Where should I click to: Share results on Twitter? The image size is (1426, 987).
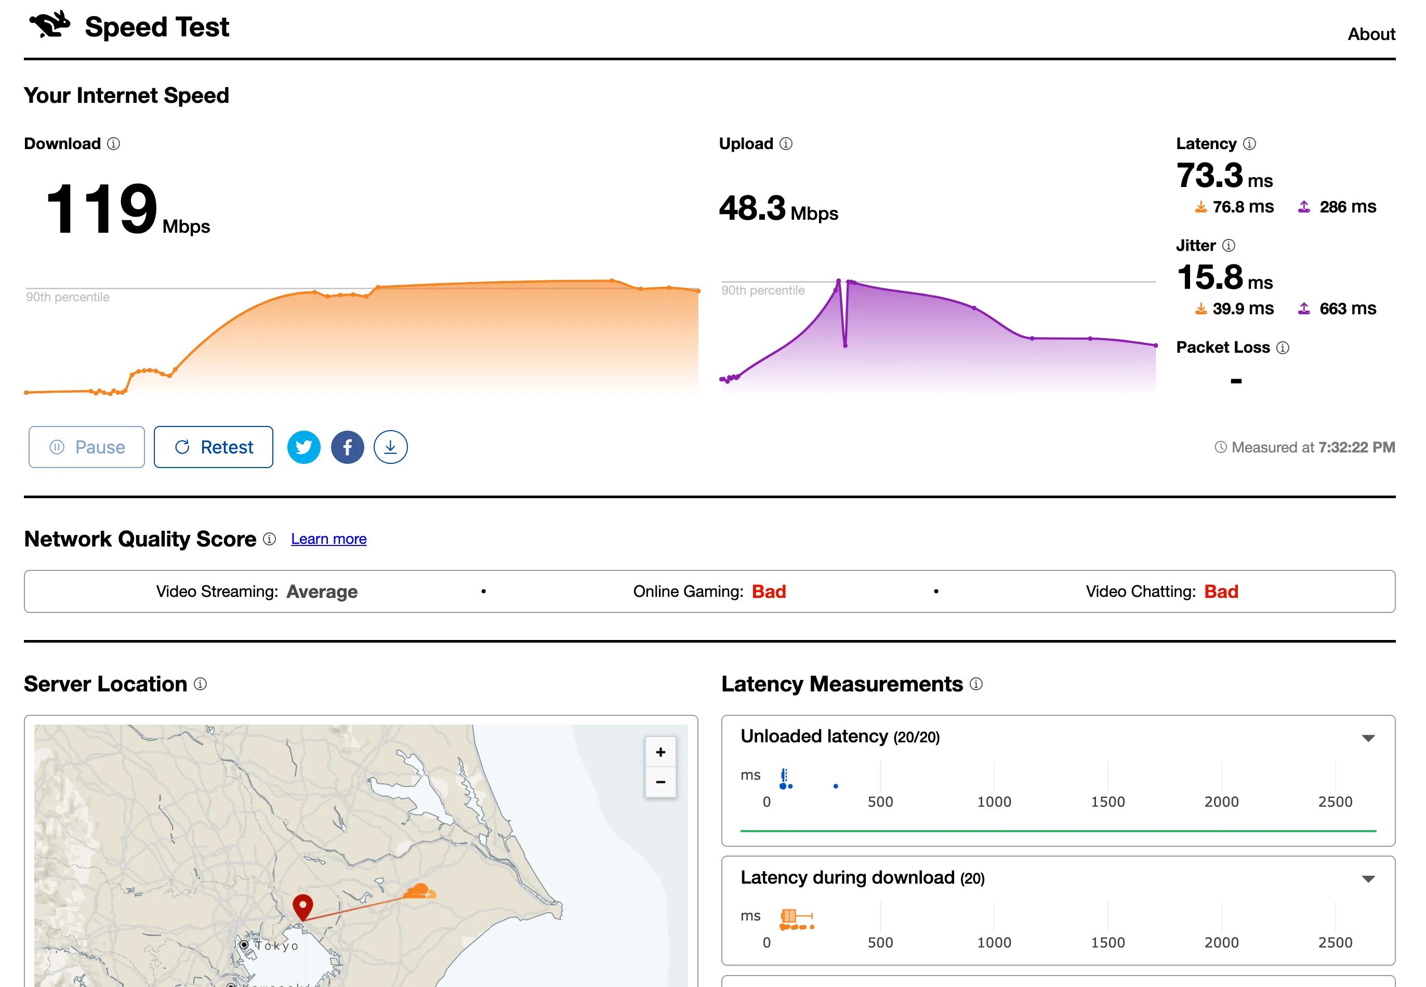click(x=304, y=447)
